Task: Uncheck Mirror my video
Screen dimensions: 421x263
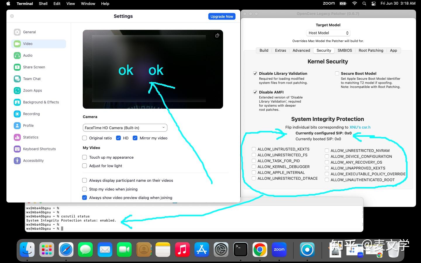Action: (x=135, y=138)
